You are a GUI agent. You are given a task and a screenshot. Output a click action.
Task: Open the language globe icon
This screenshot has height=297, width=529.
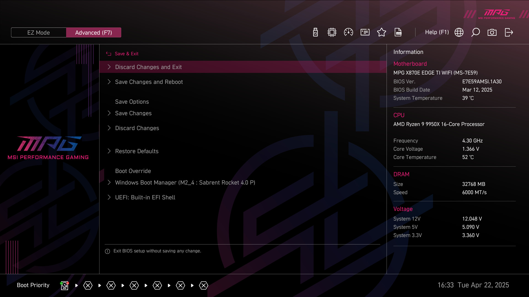(x=459, y=32)
